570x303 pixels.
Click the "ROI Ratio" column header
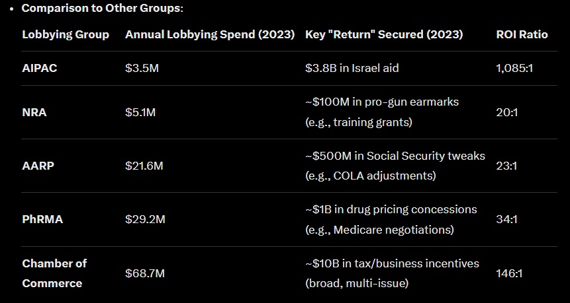tap(522, 34)
